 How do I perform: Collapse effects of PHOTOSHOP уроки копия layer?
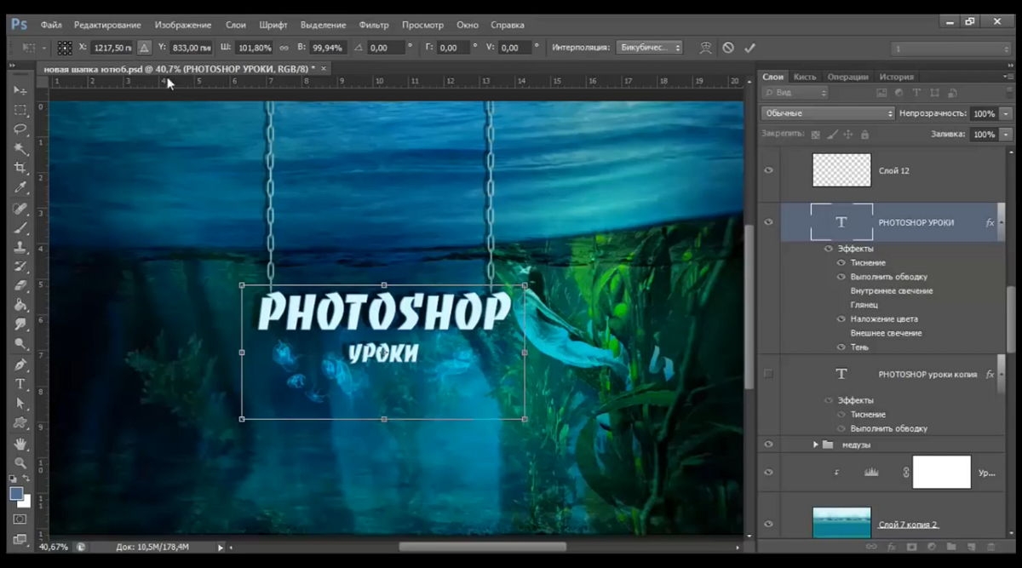click(1003, 374)
